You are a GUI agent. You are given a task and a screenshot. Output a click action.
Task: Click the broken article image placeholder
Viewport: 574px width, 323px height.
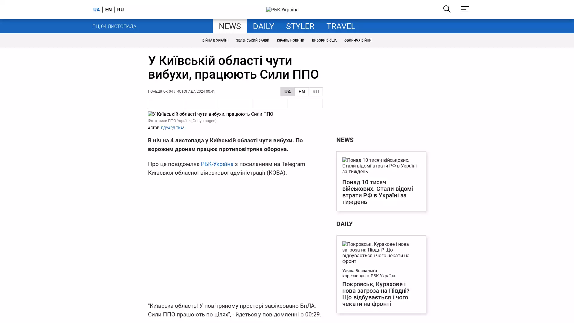(210, 114)
